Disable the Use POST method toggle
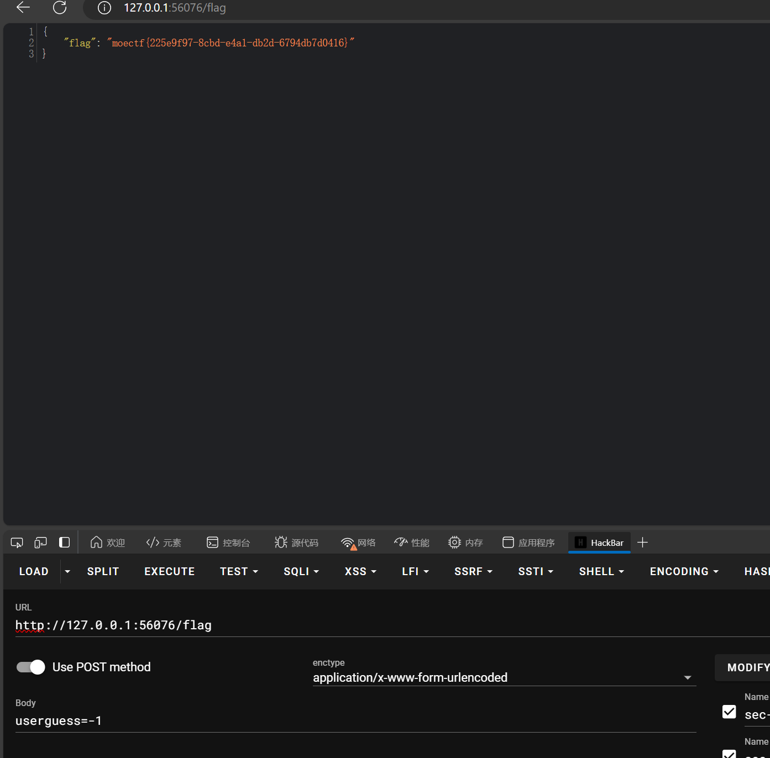 point(31,667)
